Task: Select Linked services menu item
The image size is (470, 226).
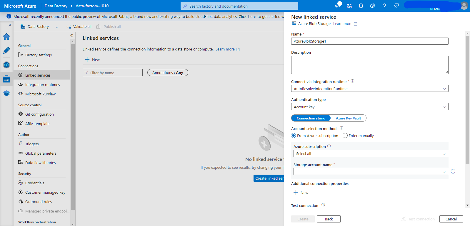Action: coord(42,75)
